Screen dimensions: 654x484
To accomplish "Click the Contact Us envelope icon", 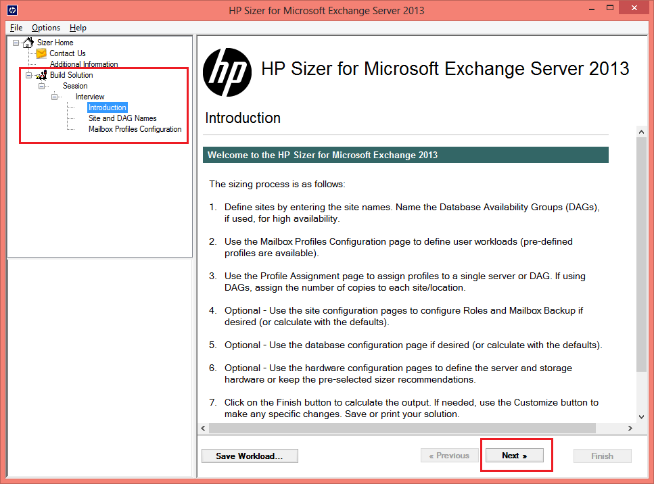I will click(41, 53).
